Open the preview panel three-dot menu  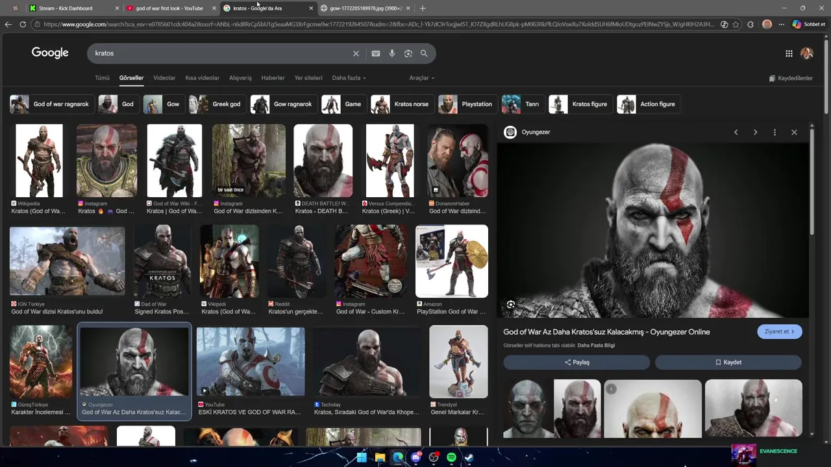775,132
